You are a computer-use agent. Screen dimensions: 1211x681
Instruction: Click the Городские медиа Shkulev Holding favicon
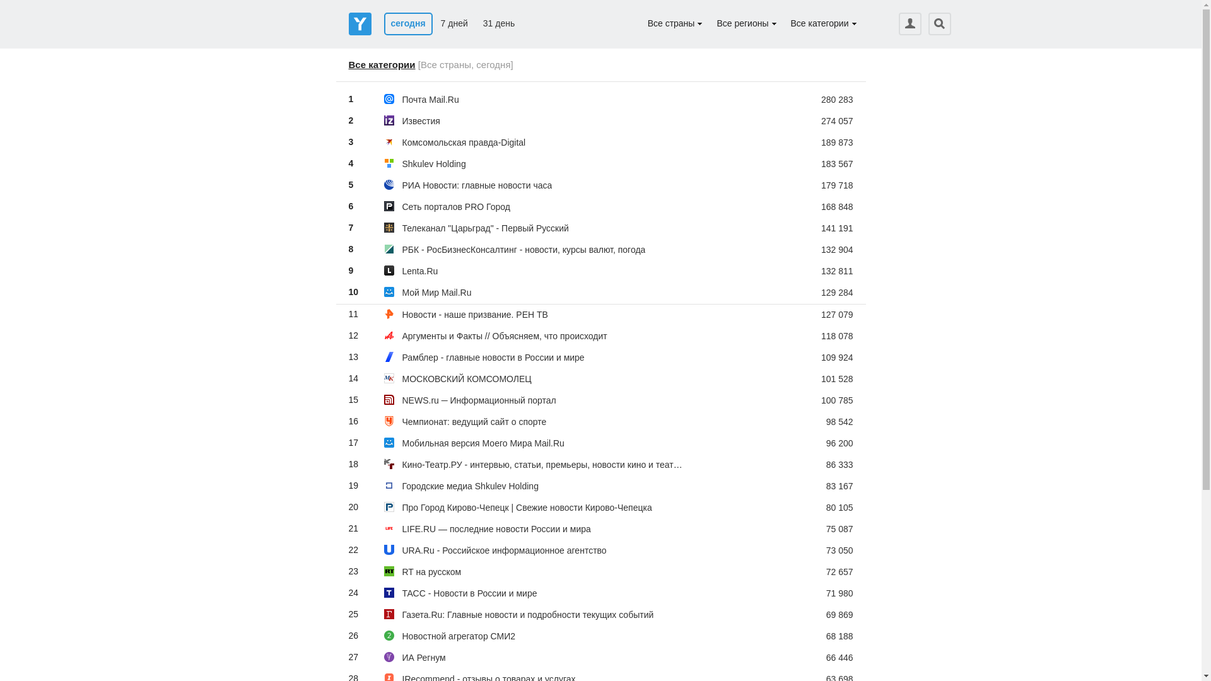[389, 486]
